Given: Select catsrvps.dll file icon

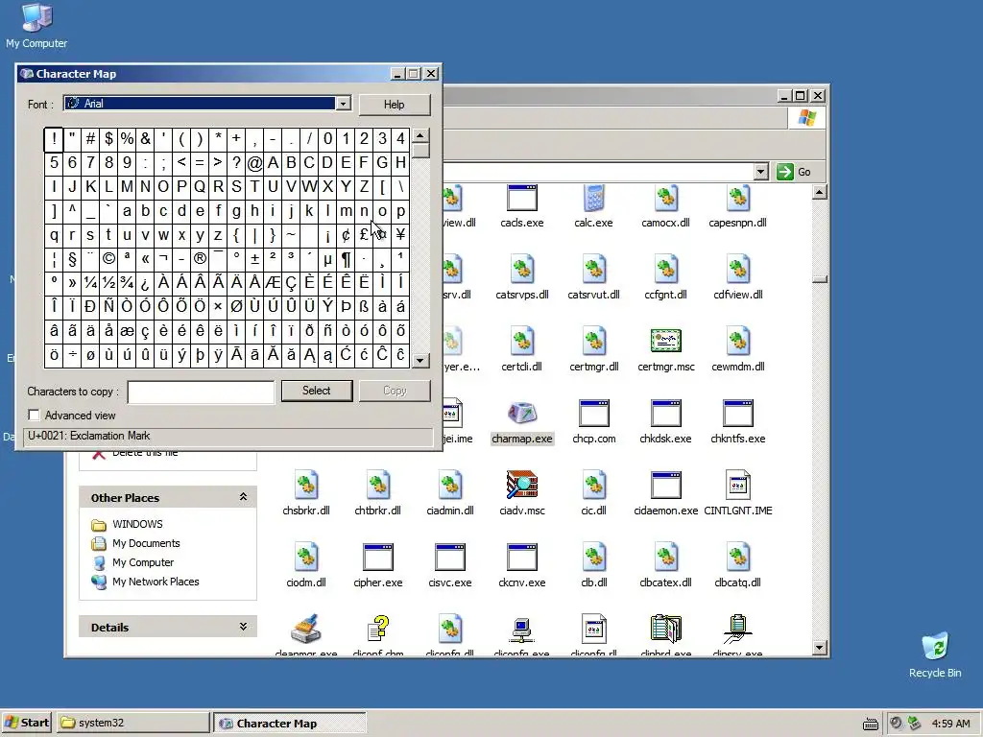Looking at the screenshot, I should 521,270.
